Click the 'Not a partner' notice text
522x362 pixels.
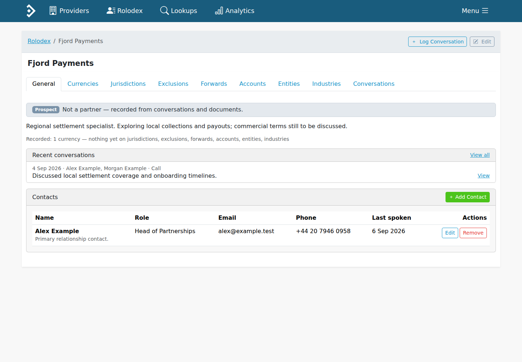(153, 109)
